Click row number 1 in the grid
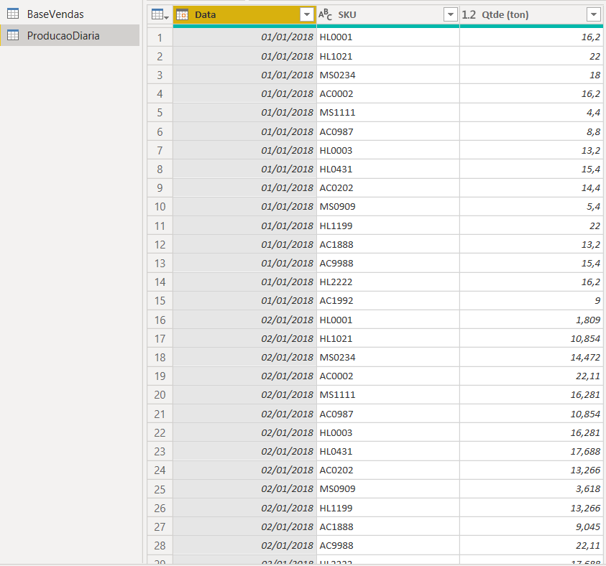This screenshot has width=606, height=566. click(x=160, y=37)
